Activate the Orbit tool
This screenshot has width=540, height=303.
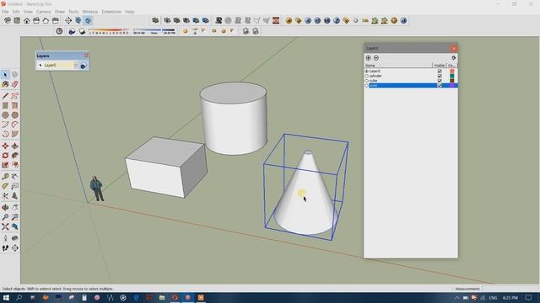pyautogui.click(x=5, y=208)
